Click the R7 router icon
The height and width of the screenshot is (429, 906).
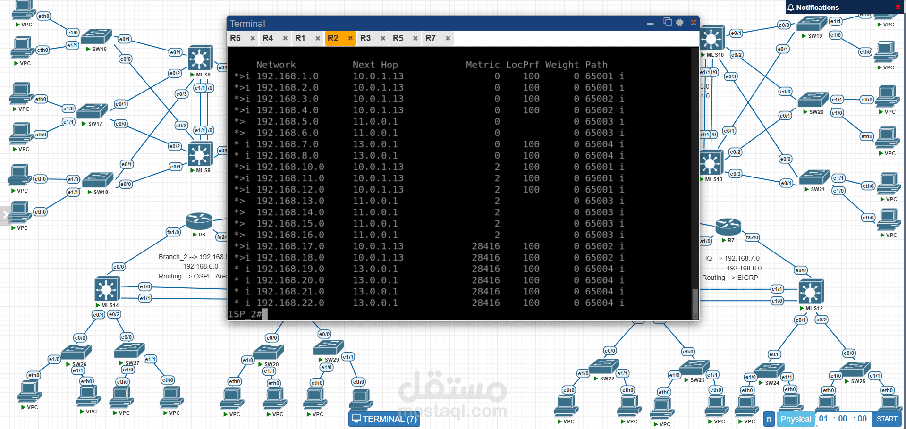point(728,227)
